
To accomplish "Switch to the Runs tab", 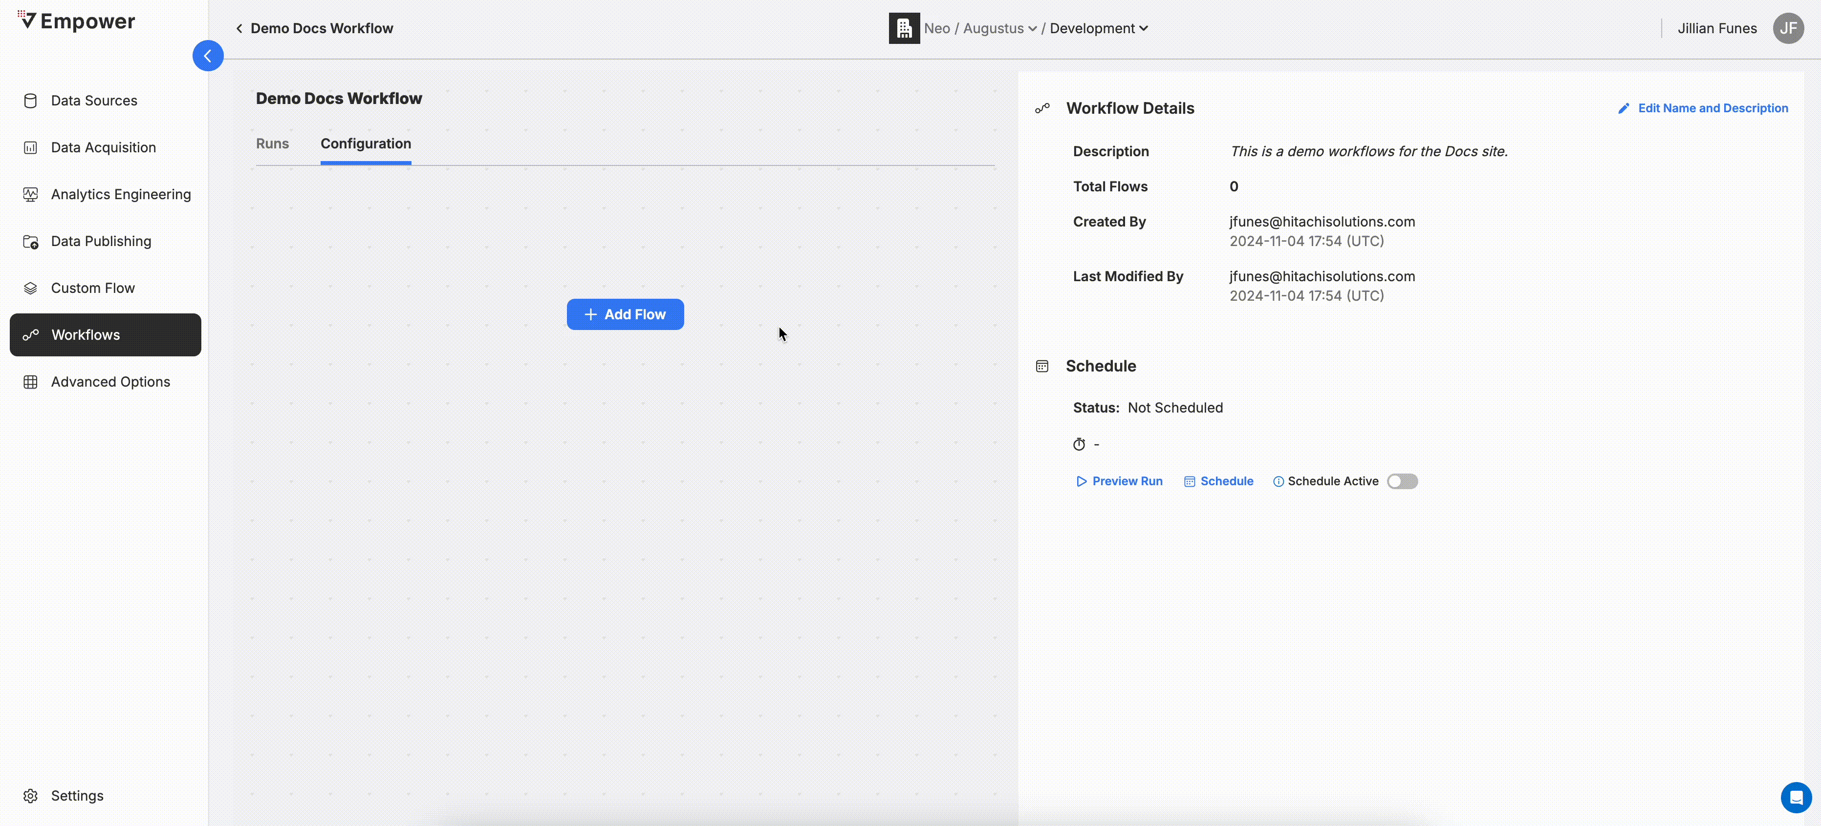I will (272, 144).
